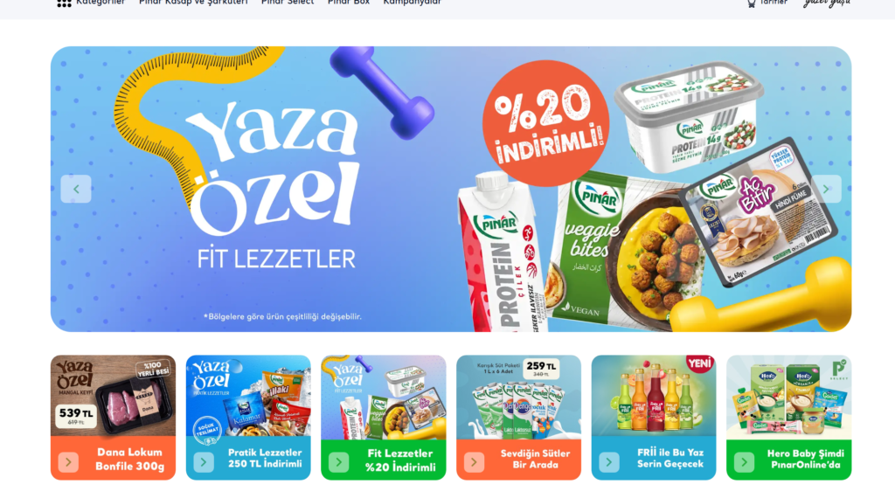Click arrow icon on Sevdiğin Sütler card
The image size is (895, 498).
pyautogui.click(x=474, y=462)
